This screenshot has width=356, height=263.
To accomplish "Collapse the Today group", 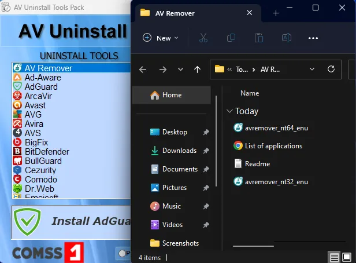I will coord(230,111).
